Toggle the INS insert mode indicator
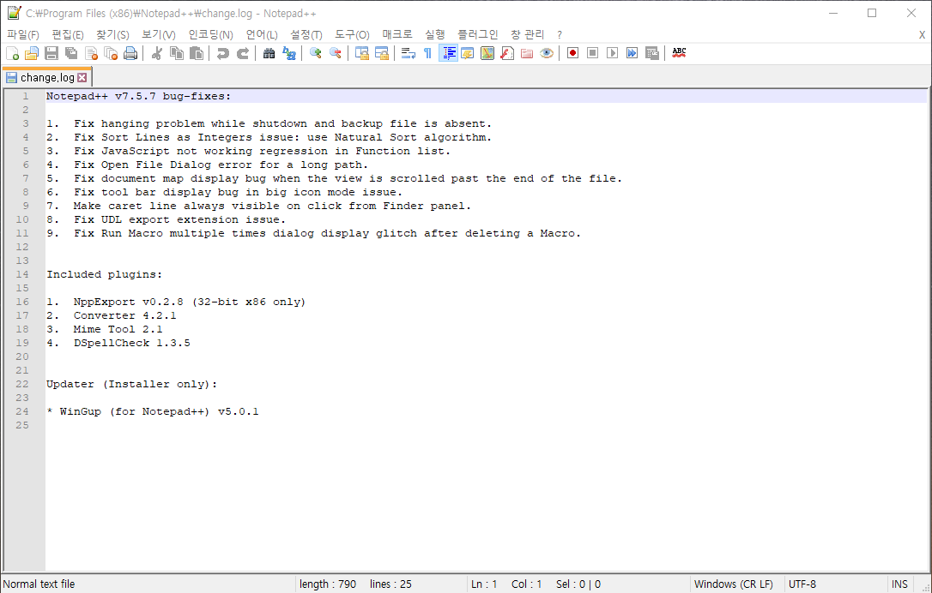Image resolution: width=932 pixels, height=593 pixels. [x=899, y=584]
